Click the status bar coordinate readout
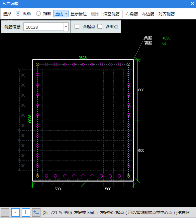Screen dimensions: 196x218 tap(57, 213)
